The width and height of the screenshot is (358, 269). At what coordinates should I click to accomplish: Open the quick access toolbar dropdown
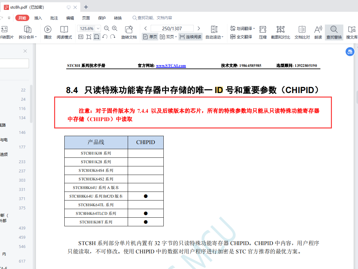(9, 18)
